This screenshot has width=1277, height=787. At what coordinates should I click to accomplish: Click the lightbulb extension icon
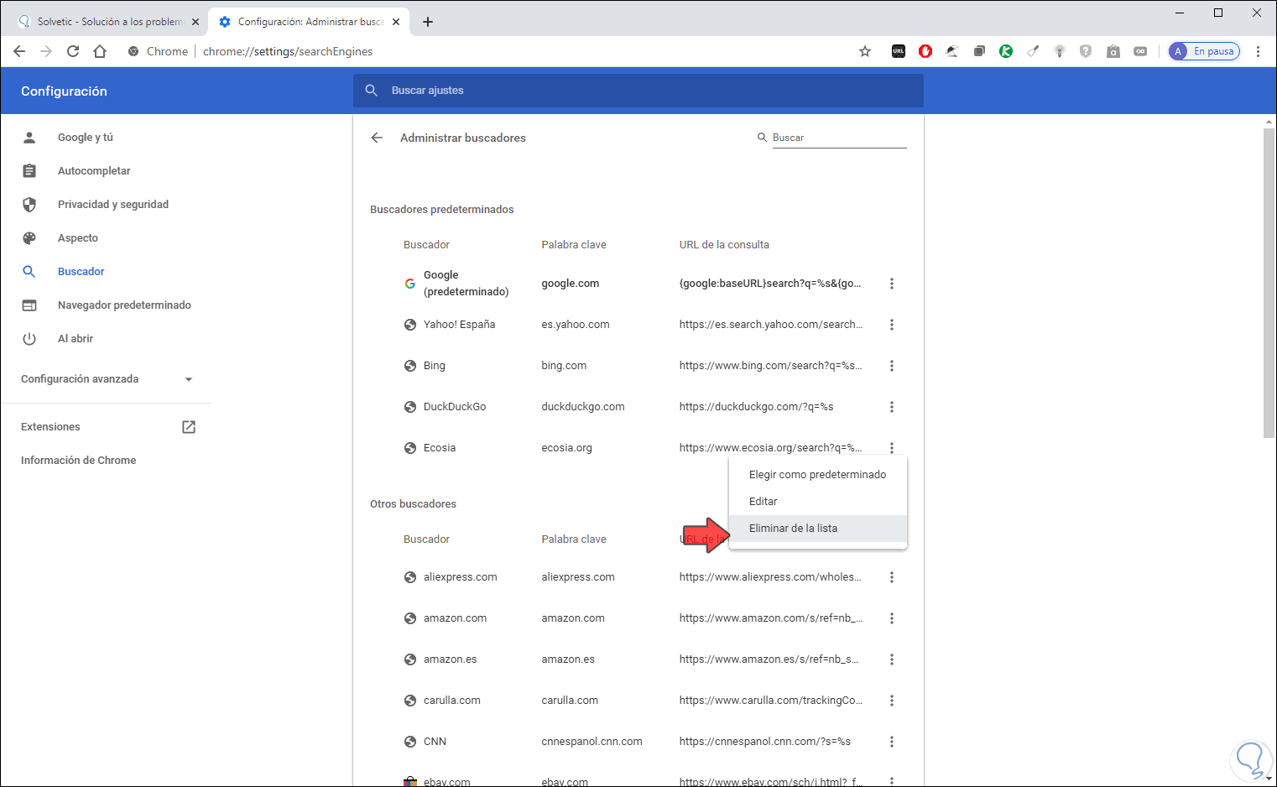coord(1060,51)
